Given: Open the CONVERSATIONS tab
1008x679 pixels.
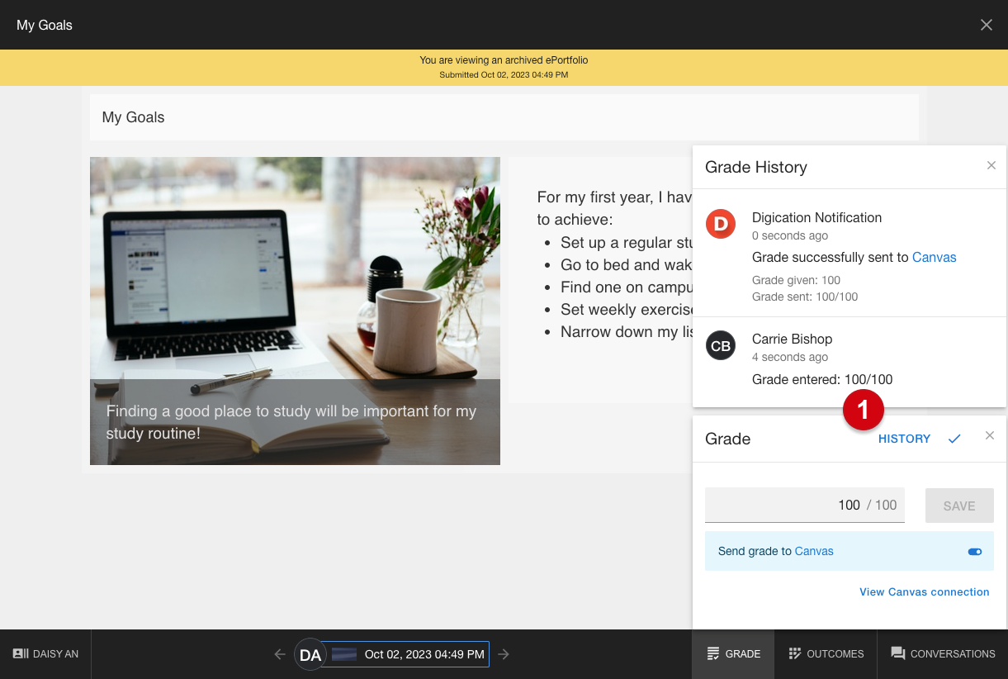Looking at the screenshot, I should [943, 654].
